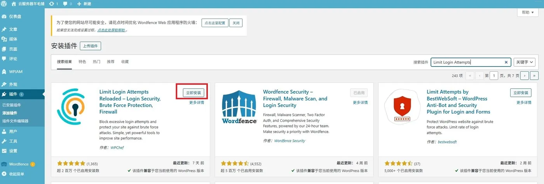Image resolution: width=544 pixels, height=184 pixels.
Task: Open the 媒体 media sidebar item
Action: pos(13,39)
